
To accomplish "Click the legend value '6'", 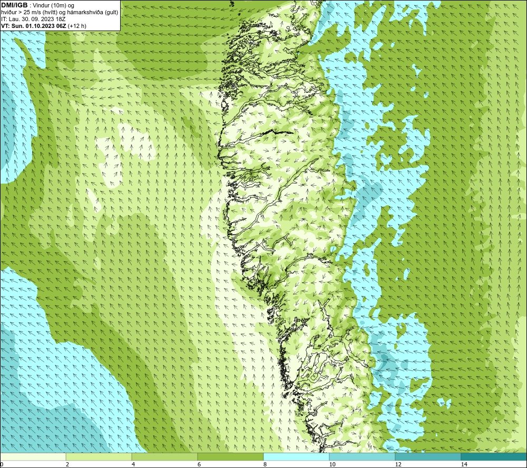I will tap(199, 464).
